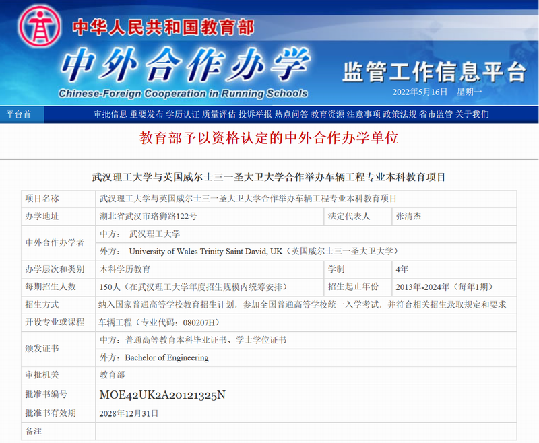This screenshot has height=443, width=539.
Task: Open the 质量评估 navigation link
Action: 219,114
